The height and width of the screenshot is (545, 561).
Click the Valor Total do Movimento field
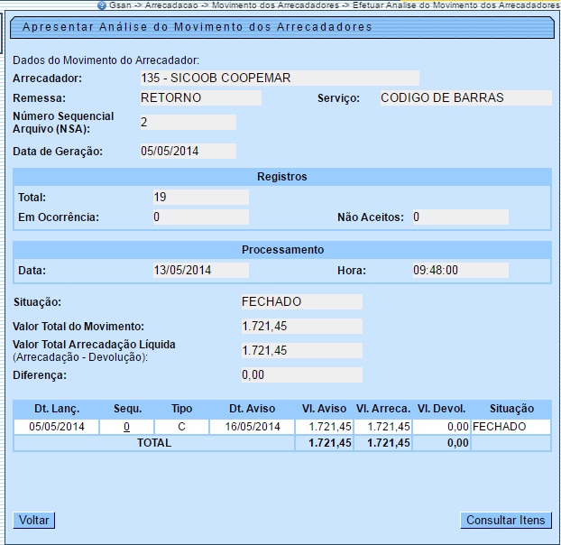coord(300,326)
